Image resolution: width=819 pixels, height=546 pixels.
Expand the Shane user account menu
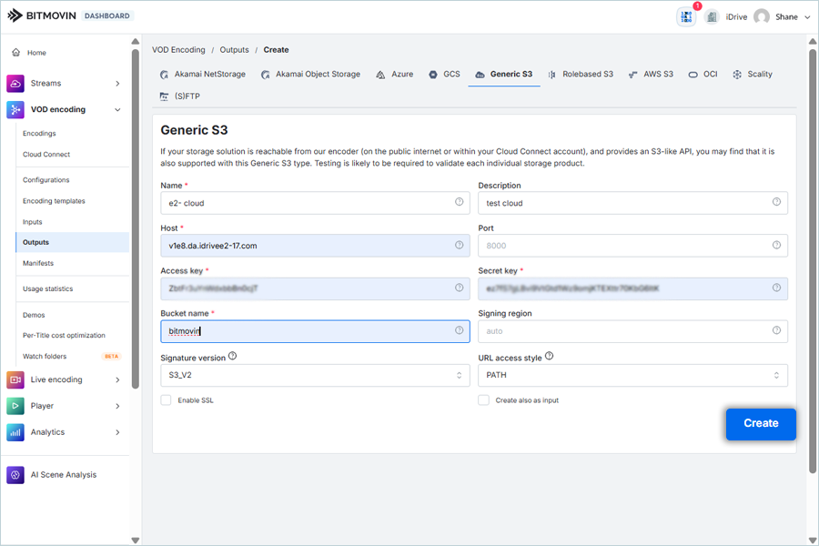[x=806, y=16]
